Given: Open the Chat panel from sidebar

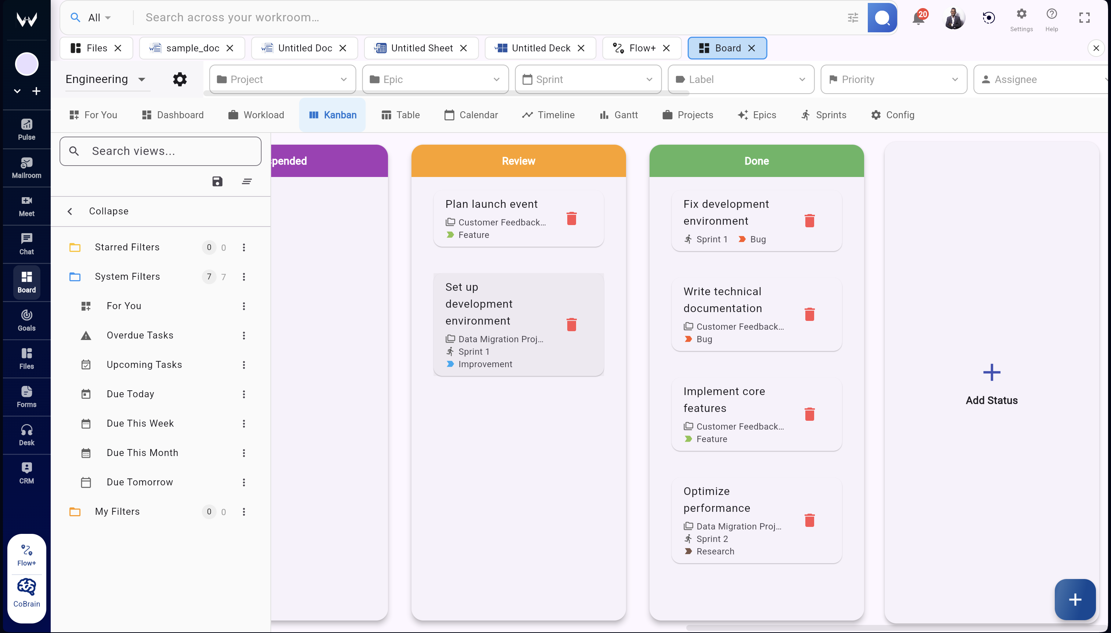Looking at the screenshot, I should (26, 244).
